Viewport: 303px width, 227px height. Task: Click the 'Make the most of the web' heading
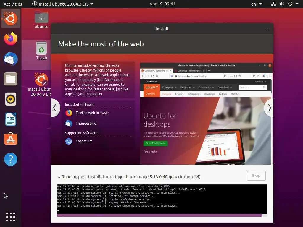click(101, 44)
